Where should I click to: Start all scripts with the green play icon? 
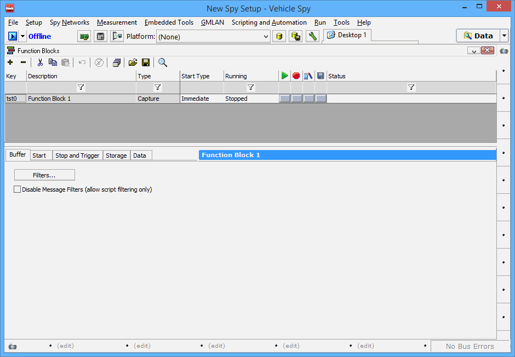pyautogui.click(x=285, y=76)
